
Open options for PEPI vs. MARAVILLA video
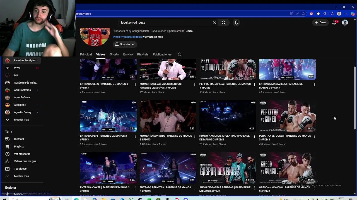tap(254, 84)
